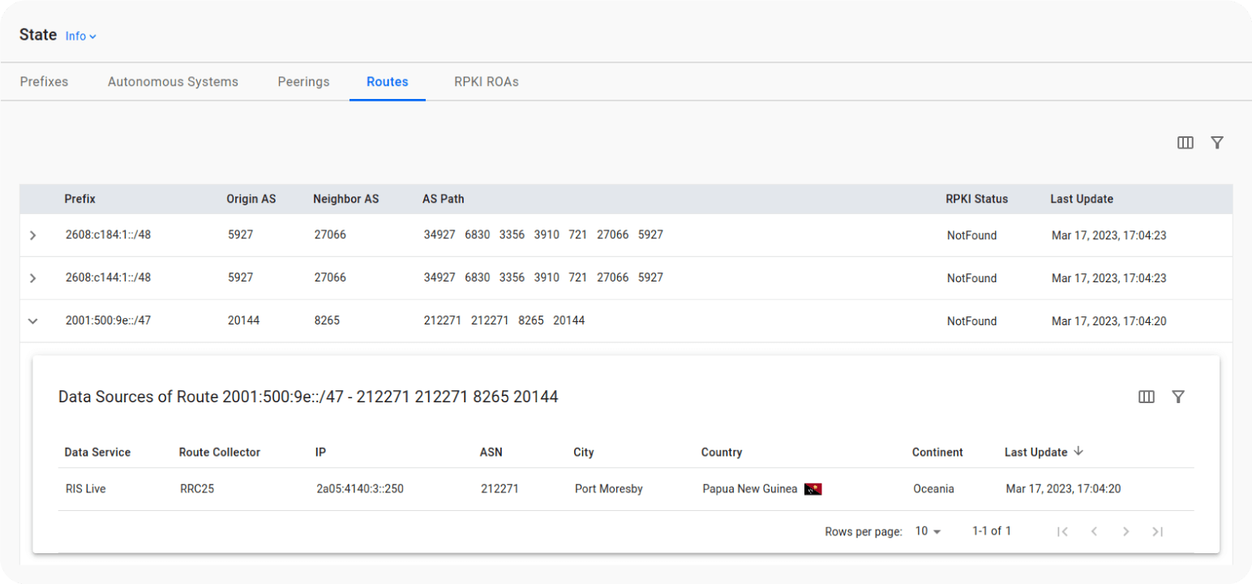
Task: Go to next page of data sources
Action: click(1126, 531)
